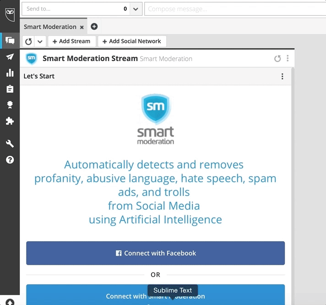The image size is (326, 305).
Task: Open Tools wrench icon in sidebar
Action: point(10,143)
